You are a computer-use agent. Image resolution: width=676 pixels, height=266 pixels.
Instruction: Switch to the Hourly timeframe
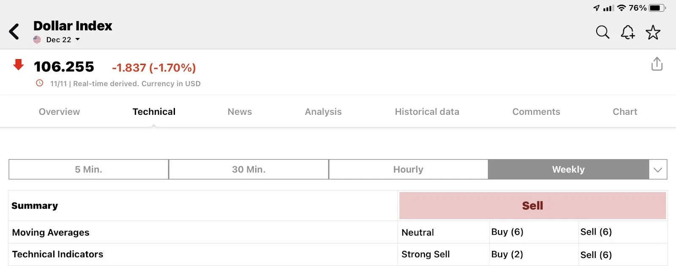pyautogui.click(x=408, y=170)
